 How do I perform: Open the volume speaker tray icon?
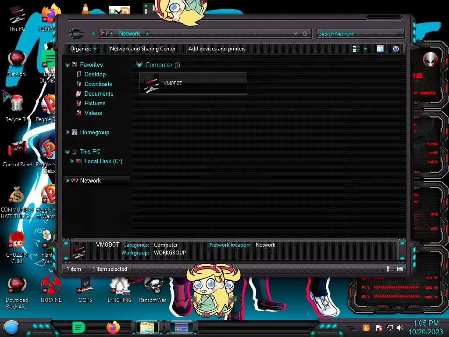pyautogui.click(x=400, y=327)
